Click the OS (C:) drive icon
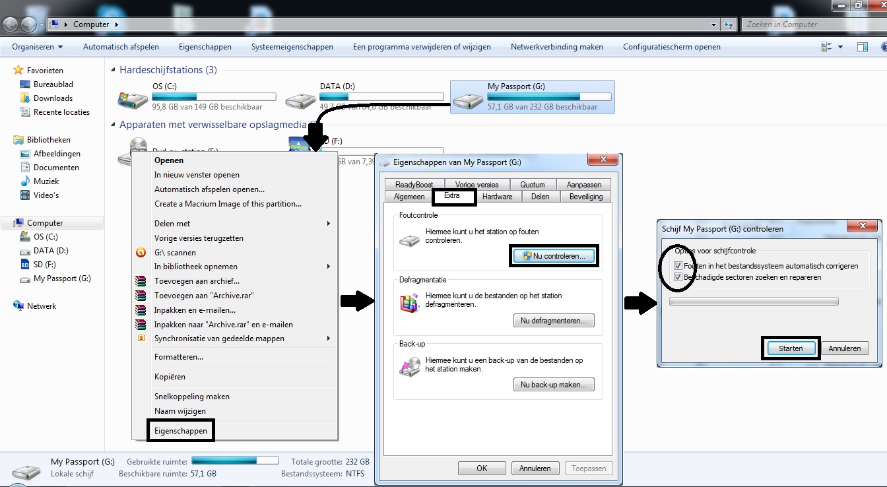Image resolution: width=887 pixels, height=487 pixels. [x=132, y=100]
